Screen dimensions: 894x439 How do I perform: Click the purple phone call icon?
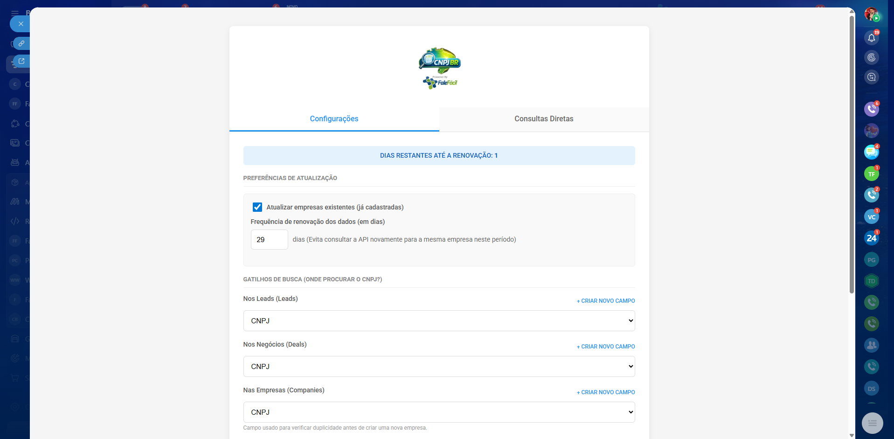pyautogui.click(x=871, y=109)
